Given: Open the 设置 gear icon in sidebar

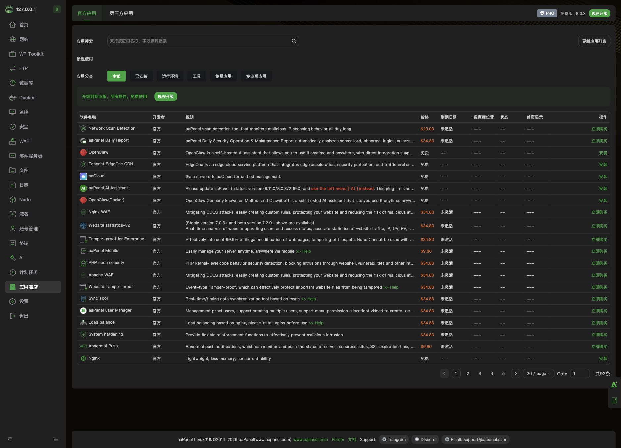Looking at the screenshot, I should [x=13, y=301].
